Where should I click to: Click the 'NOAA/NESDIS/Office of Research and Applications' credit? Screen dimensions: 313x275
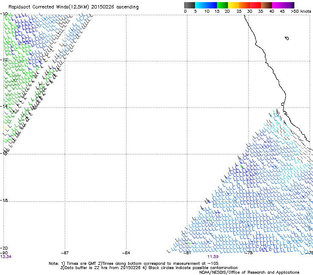click(x=249, y=272)
